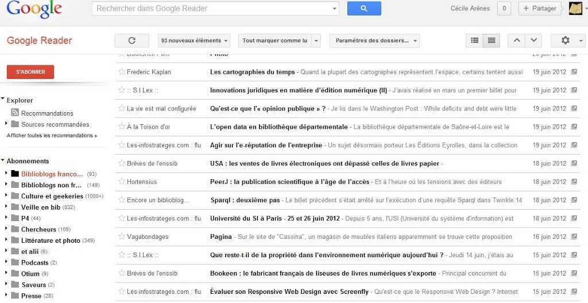Open Université du SI à Paris article

point(275,218)
